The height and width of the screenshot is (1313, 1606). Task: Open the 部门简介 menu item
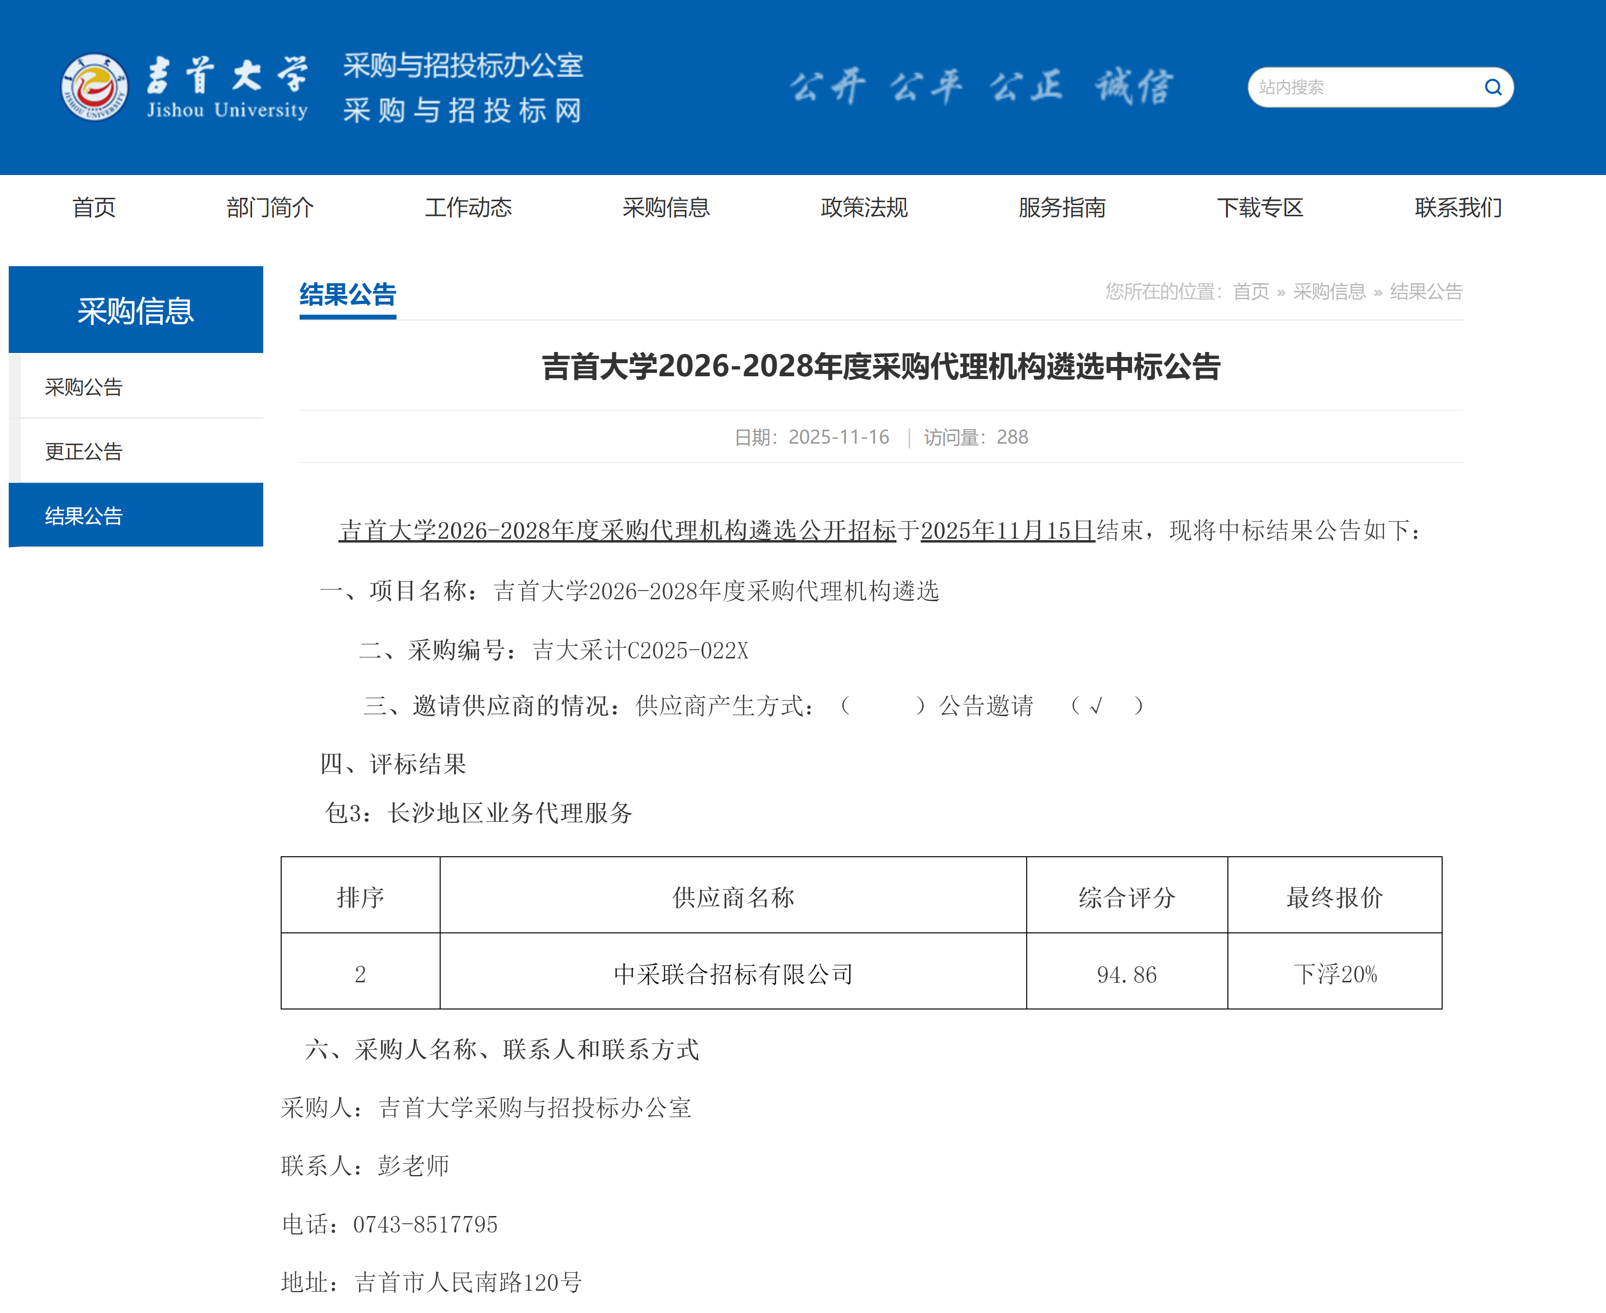point(270,207)
